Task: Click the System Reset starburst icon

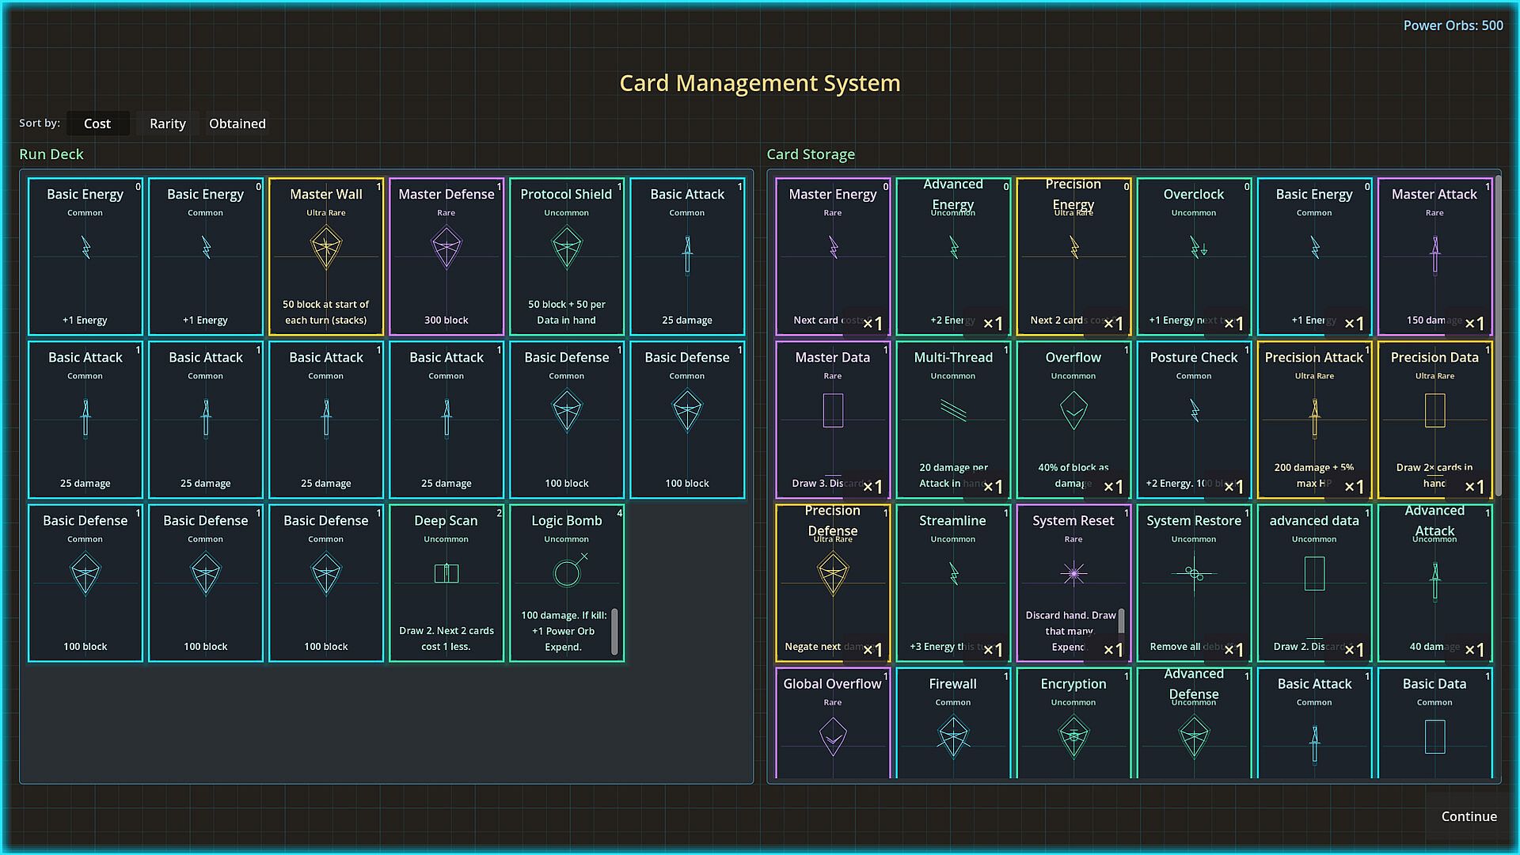Action: tap(1073, 573)
